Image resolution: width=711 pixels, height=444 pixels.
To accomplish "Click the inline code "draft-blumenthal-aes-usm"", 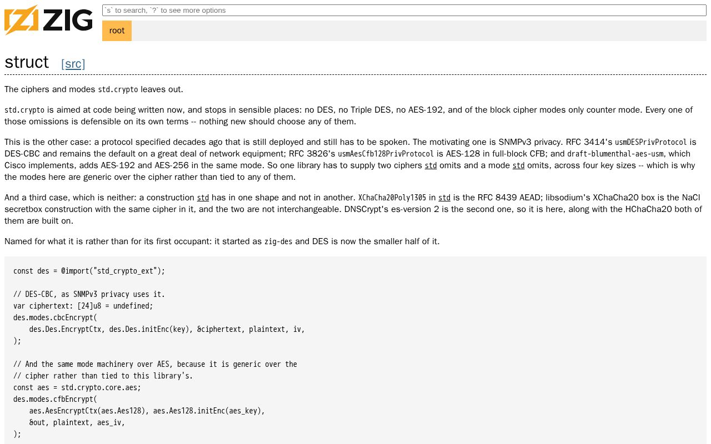I will click(615, 154).
